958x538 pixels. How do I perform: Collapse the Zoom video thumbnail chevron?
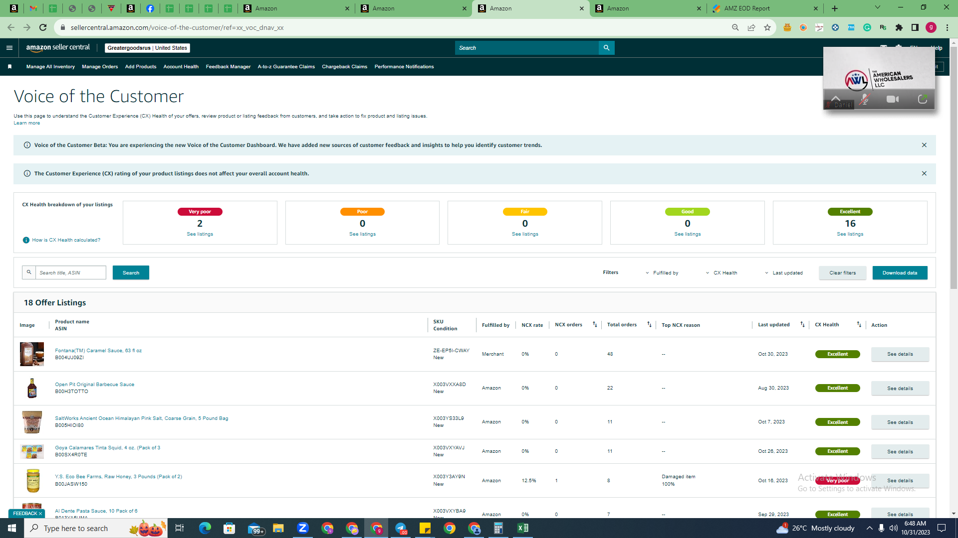click(836, 98)
